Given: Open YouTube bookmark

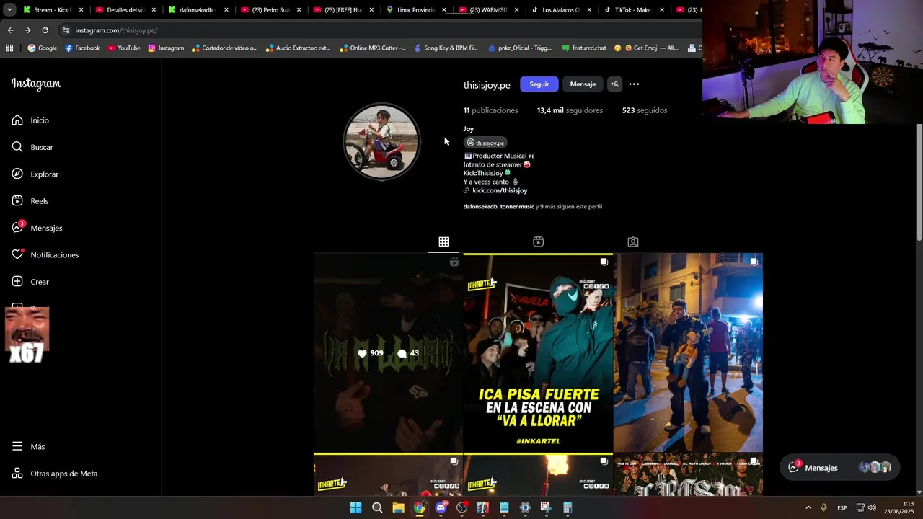Looking at the screenshot, I should coord(123,48).
